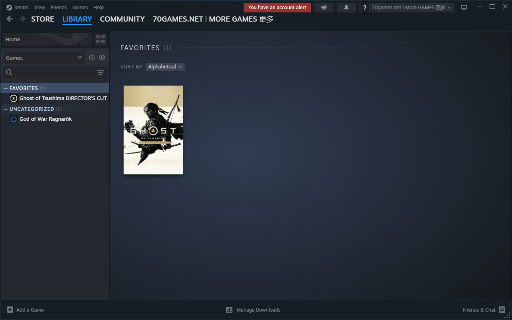Image resolution: width=512 pixels, height=320 pixels.
Task: Switch to the STORE tab
Action: coord(43,19)
